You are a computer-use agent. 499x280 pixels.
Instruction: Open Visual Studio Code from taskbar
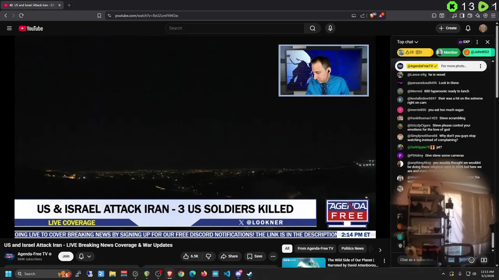(227, 274)
